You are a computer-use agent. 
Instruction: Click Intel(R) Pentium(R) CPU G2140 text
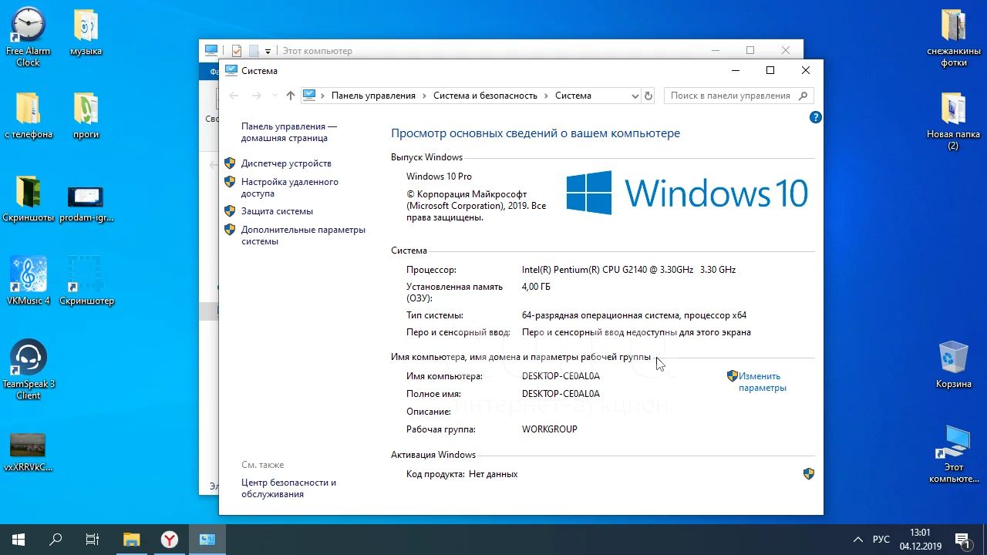(628, 270)
